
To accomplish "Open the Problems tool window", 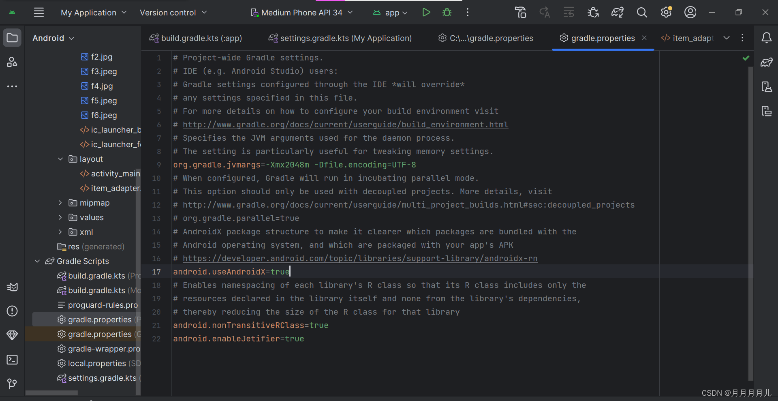I will point(12,311).
